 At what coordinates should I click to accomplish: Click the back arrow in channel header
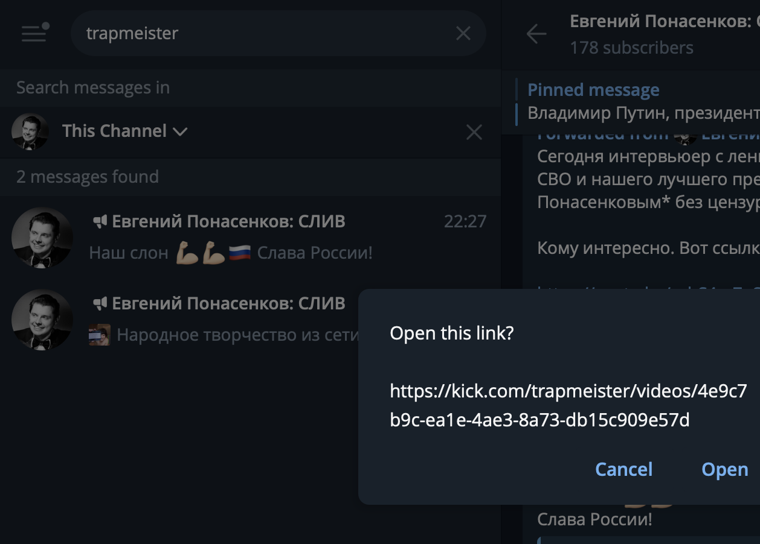536,34
